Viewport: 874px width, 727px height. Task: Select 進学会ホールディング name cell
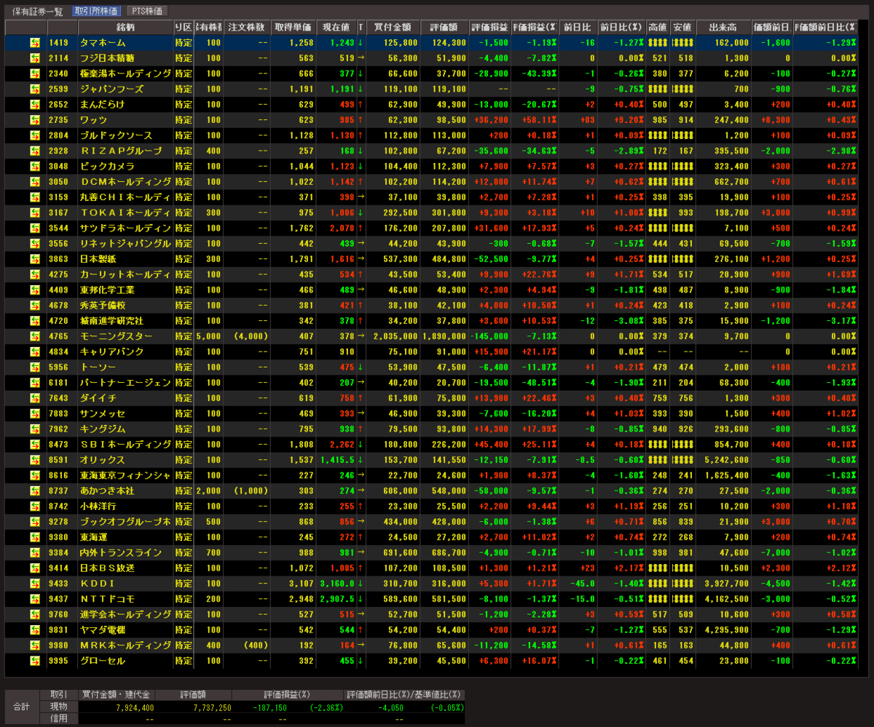[125, 615]
